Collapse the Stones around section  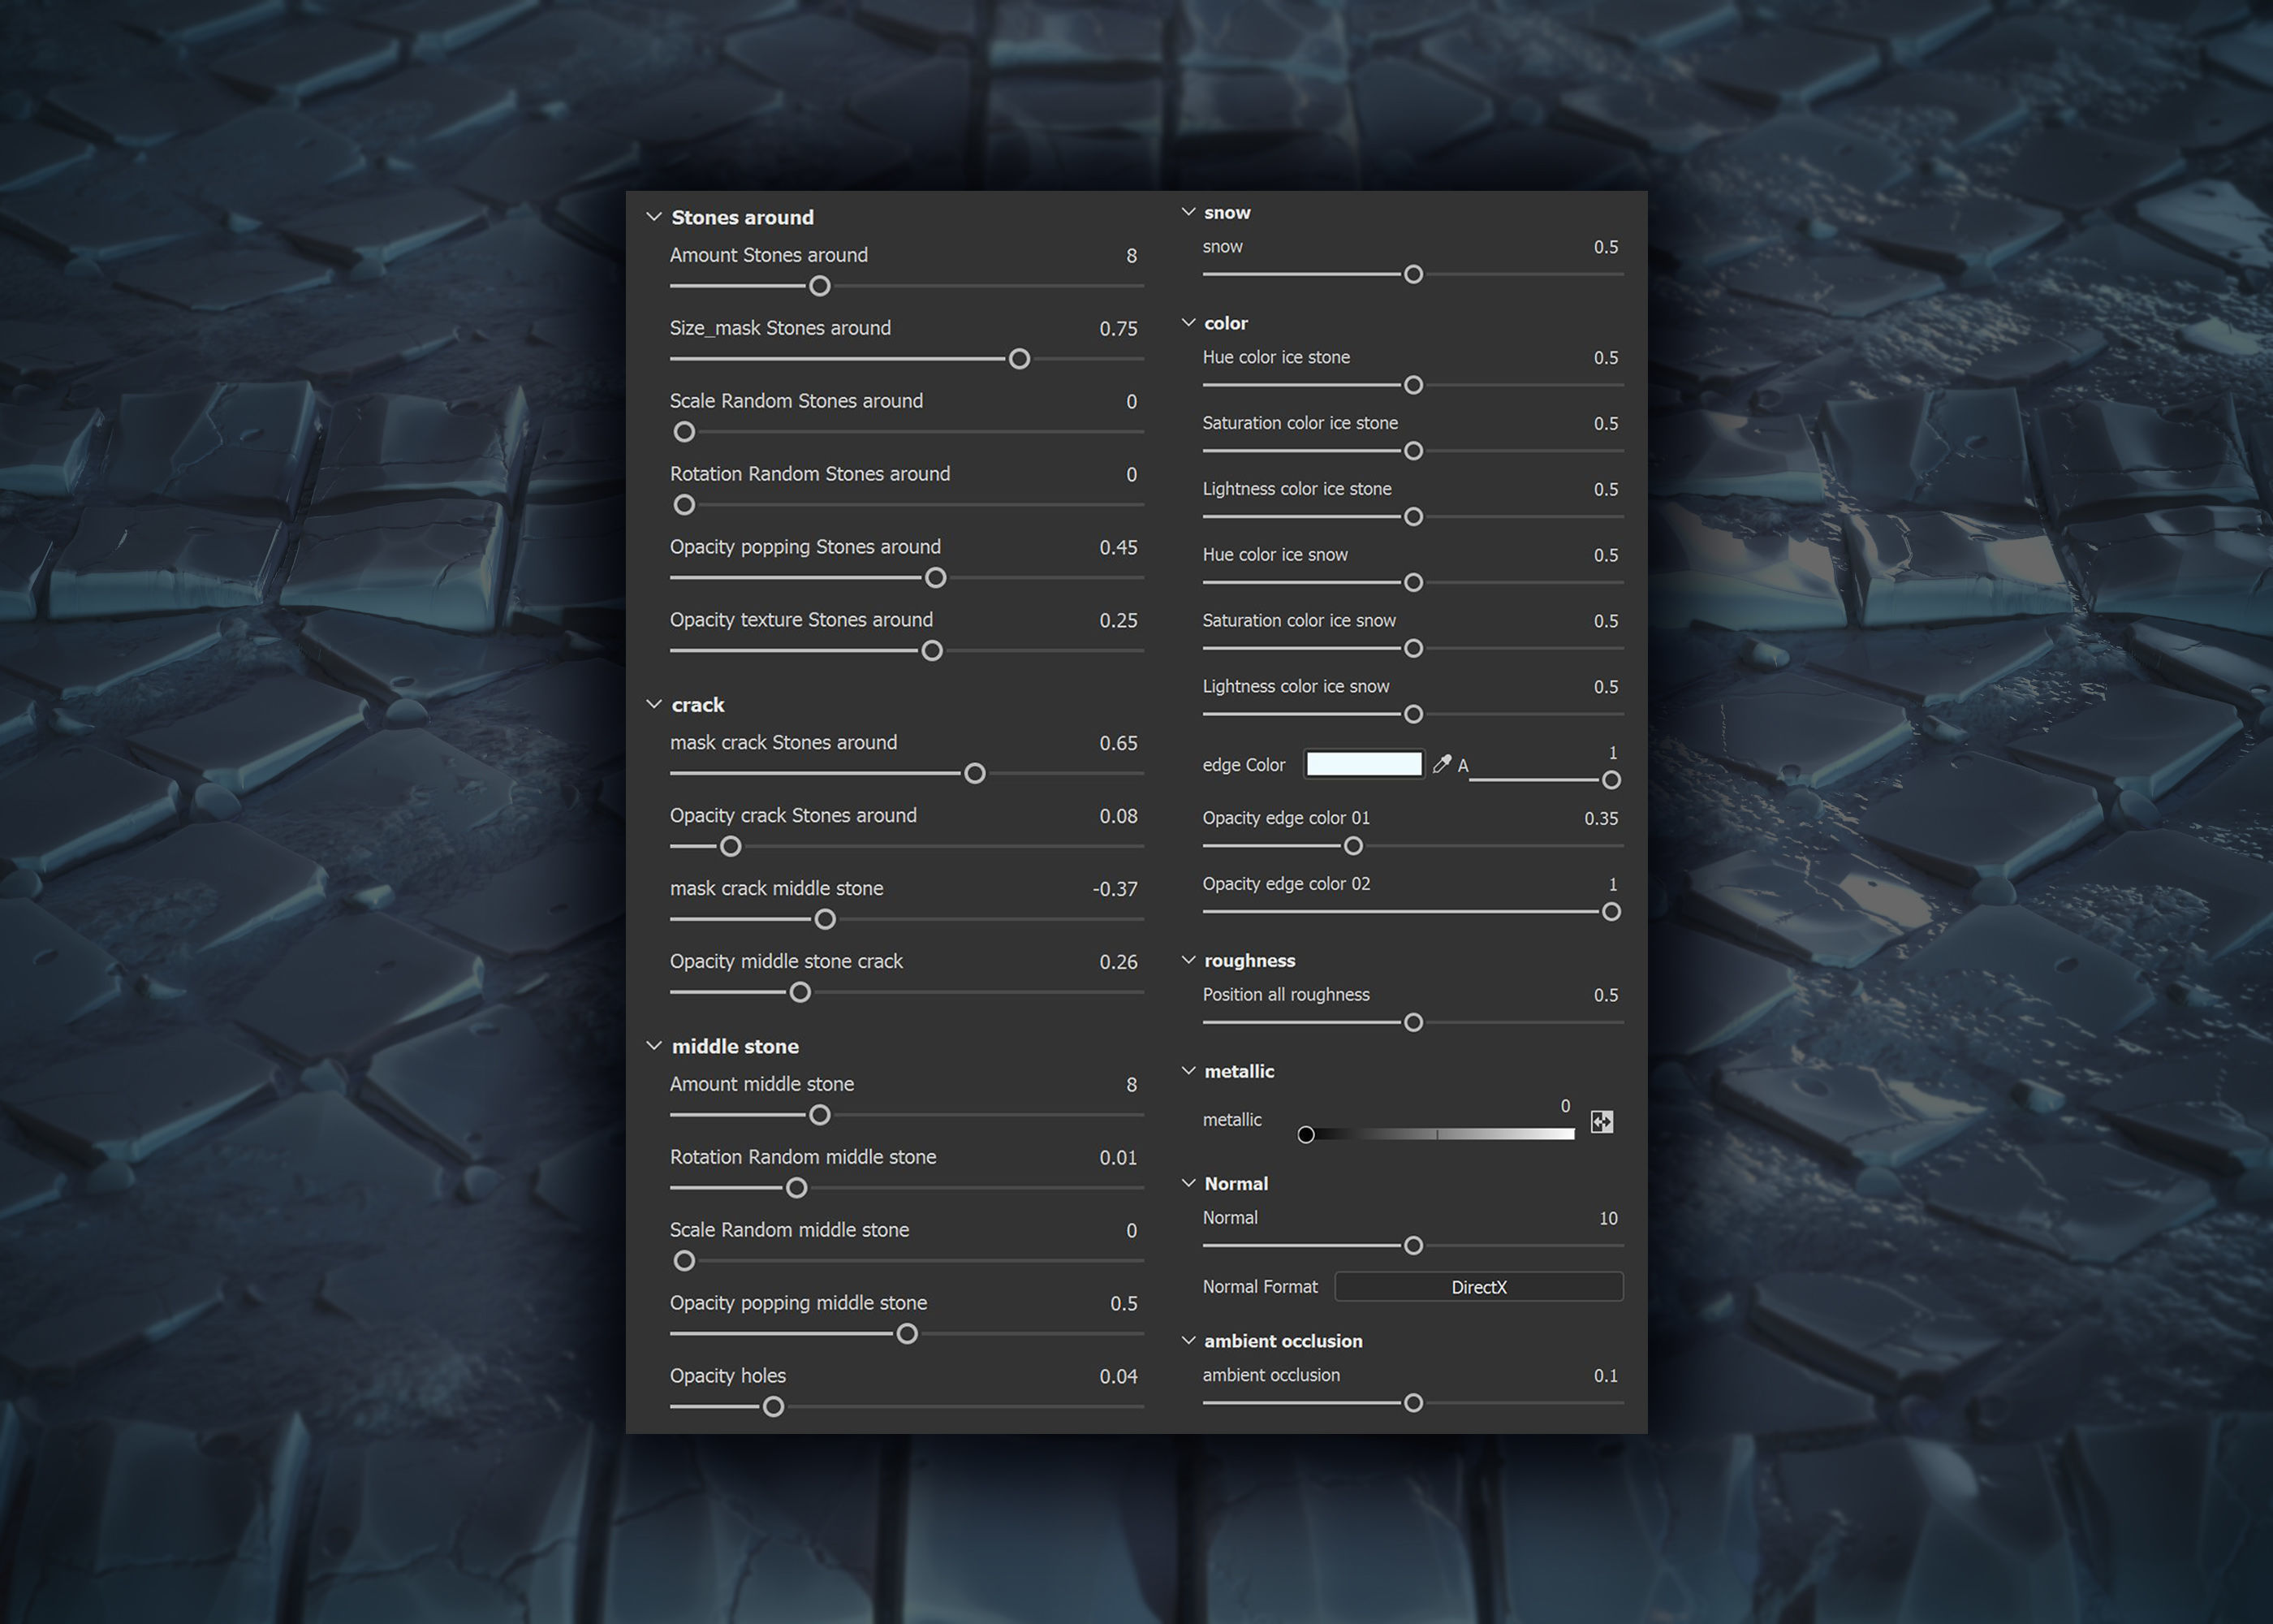click(655, 217)
